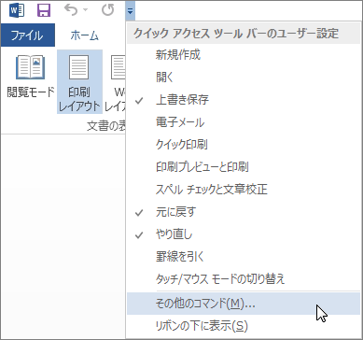The image size is (363, 340).
Task: Uncheck 元に戻す in the menu
Action: click(x=244, y=212)
